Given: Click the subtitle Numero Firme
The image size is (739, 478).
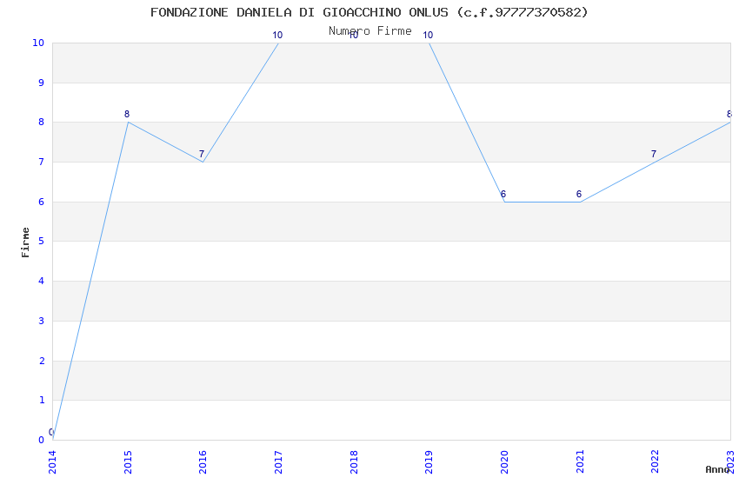Looking at the screenshot, I should pyautogui.click(x=370, y=31).
